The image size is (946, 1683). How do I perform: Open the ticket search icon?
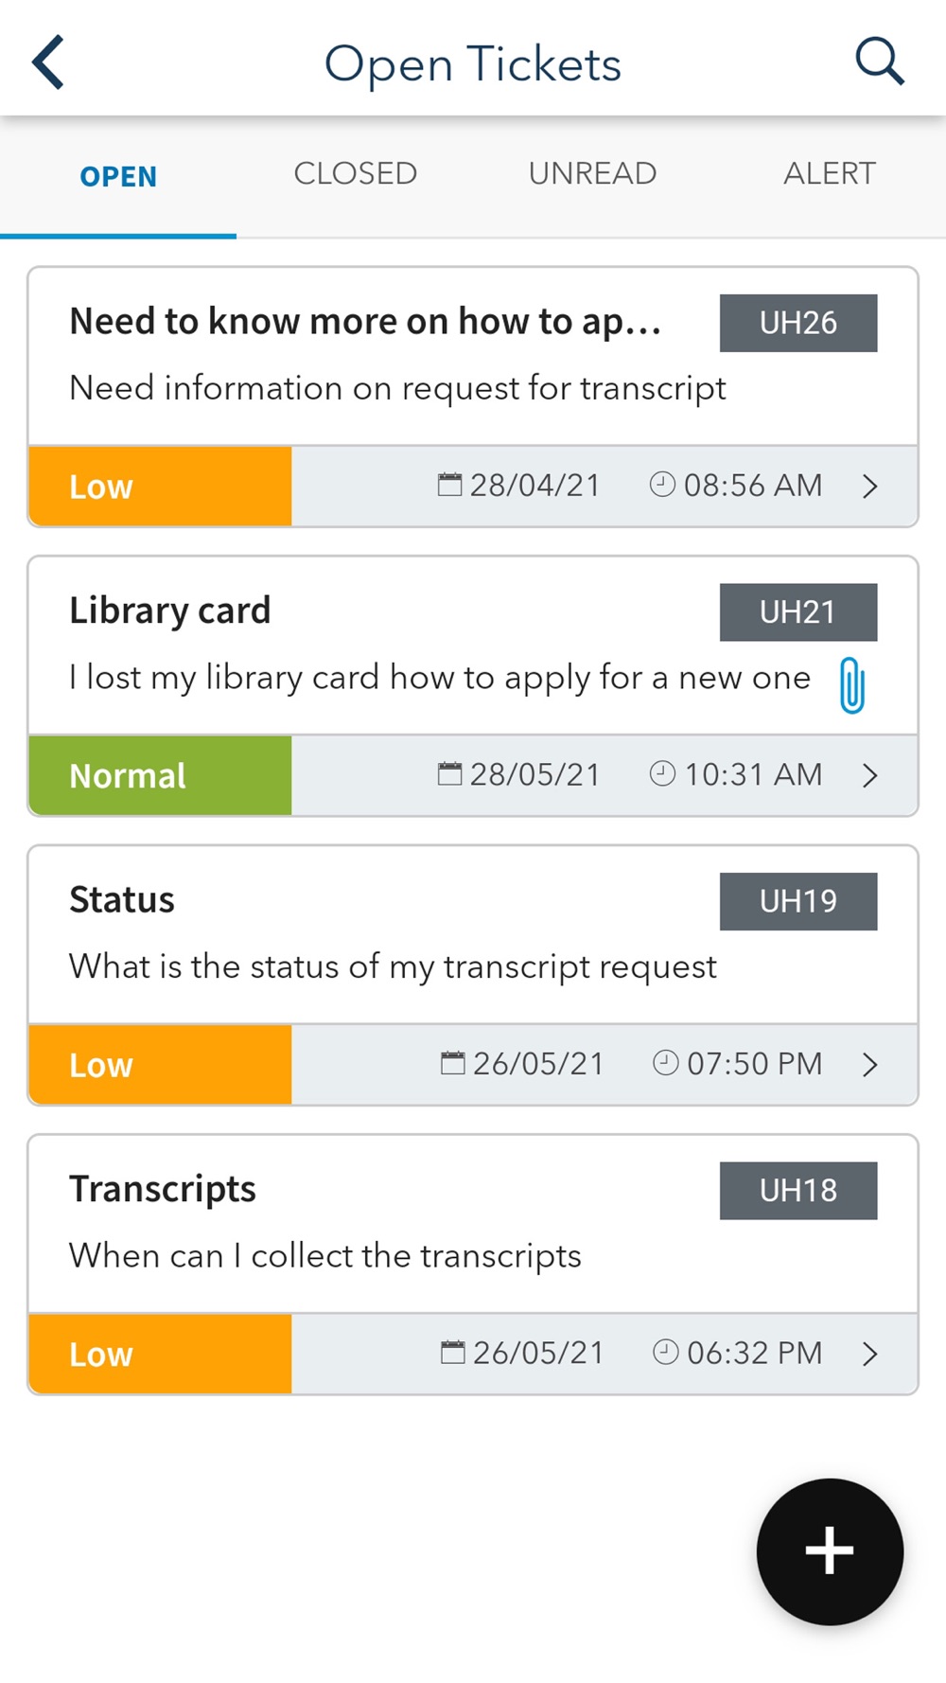[x=879, y=62]
